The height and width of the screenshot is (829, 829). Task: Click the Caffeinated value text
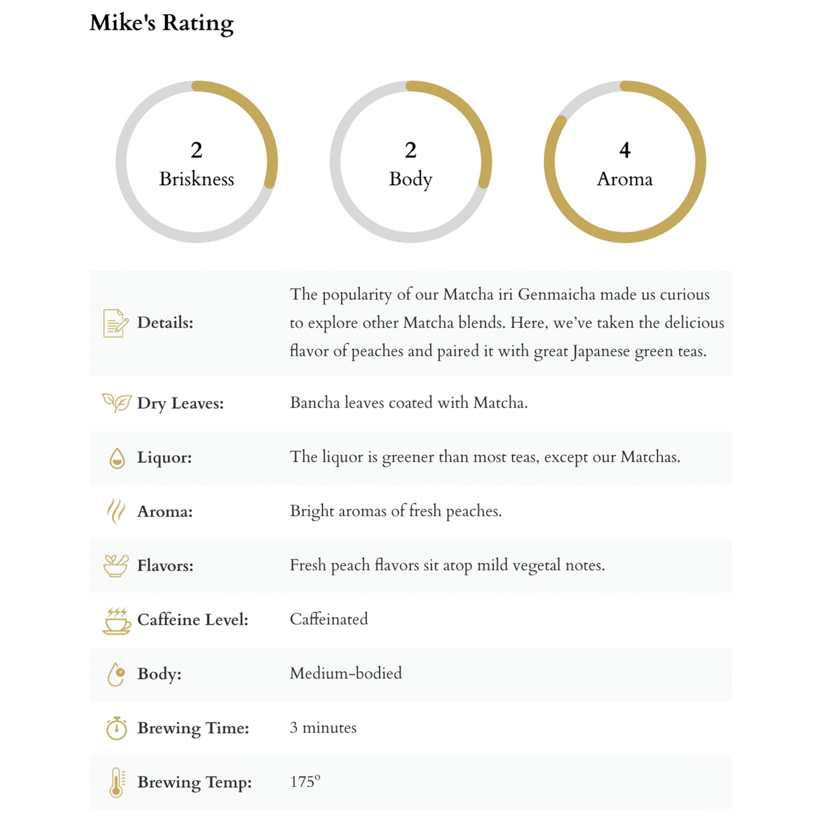click(x=329, y=619)
